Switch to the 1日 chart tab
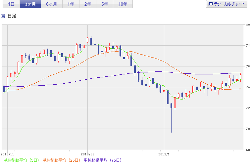The height and width of the screenshot is (163, 250). [11, 4]
